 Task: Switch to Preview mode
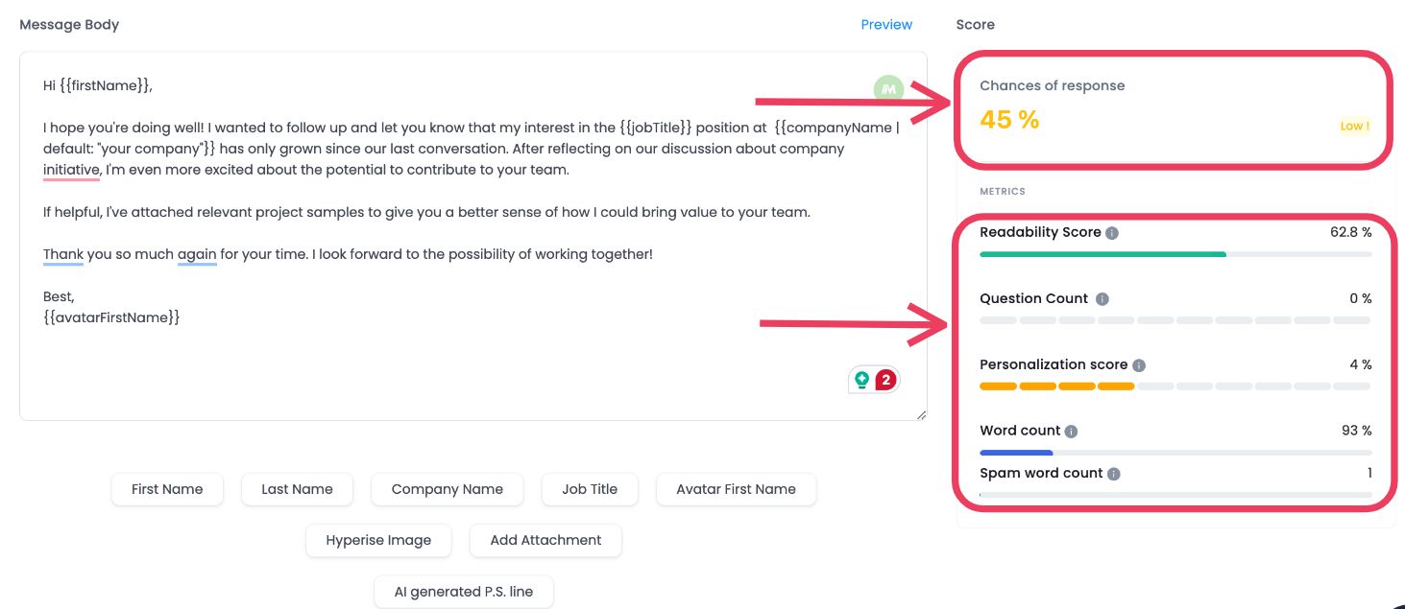[885, 24]
